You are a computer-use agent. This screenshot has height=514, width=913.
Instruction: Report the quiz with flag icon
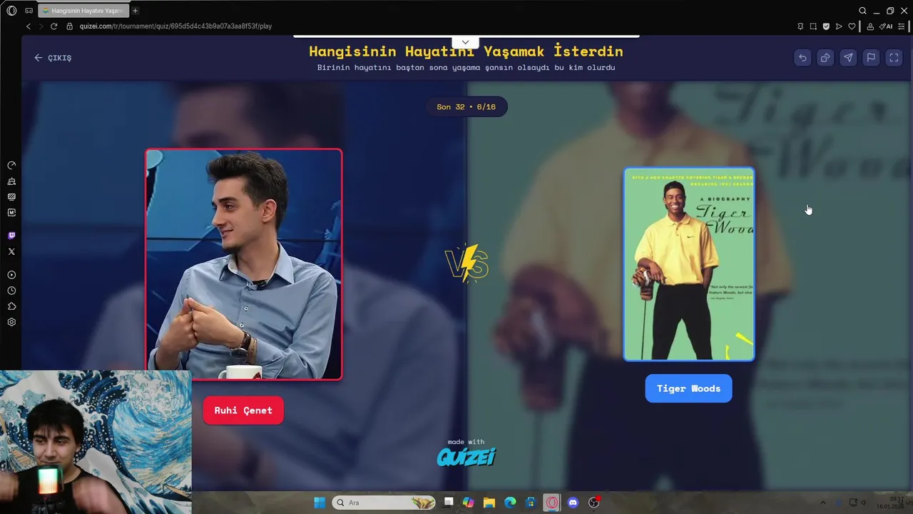pyautogui.click(x=871, y=58)
